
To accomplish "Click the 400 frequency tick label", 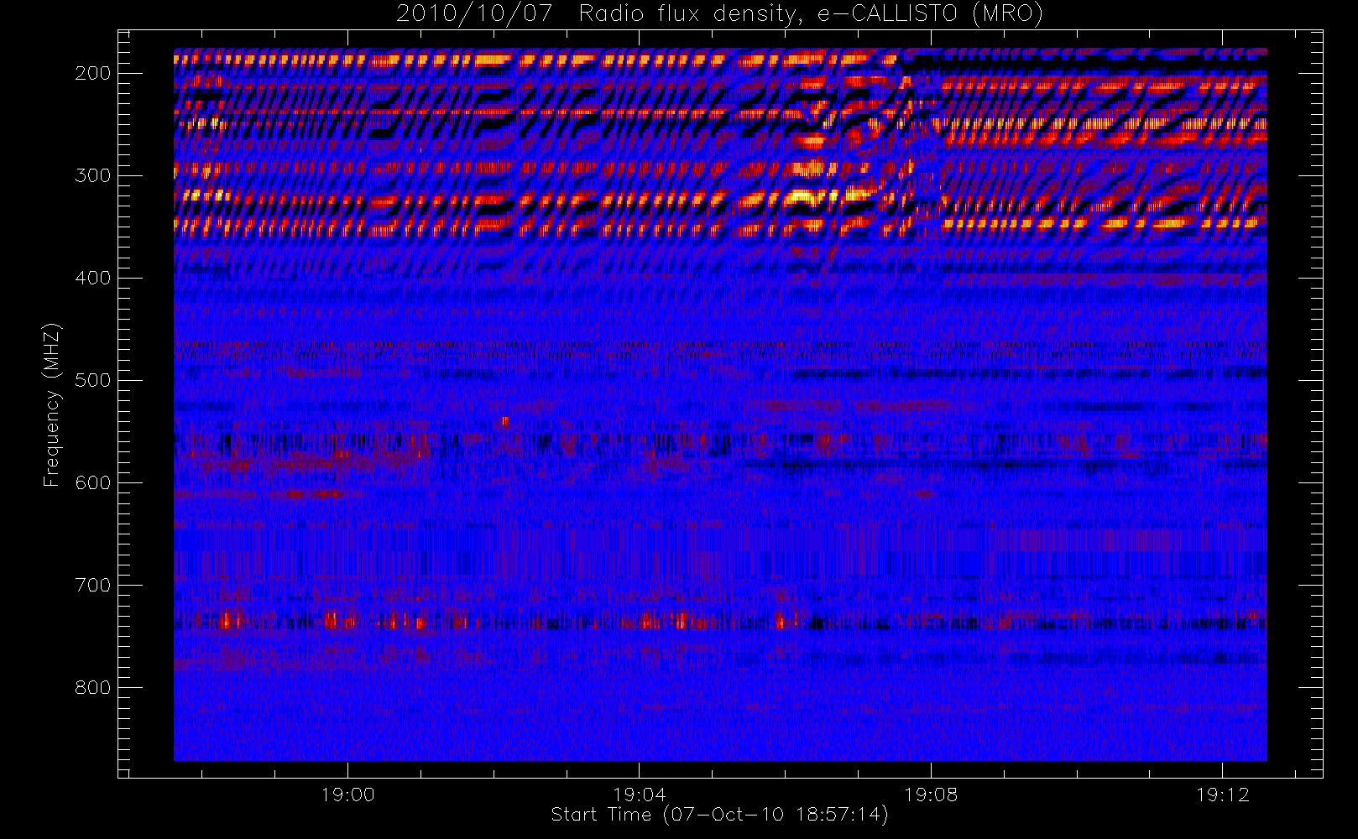I will point(92,278).
